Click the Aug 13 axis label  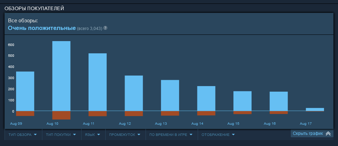161,124
